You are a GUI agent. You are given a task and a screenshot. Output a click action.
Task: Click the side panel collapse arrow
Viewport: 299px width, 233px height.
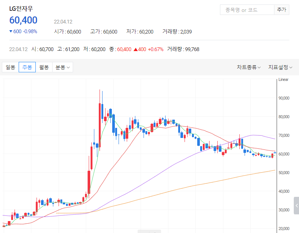[x=296, y=205]
